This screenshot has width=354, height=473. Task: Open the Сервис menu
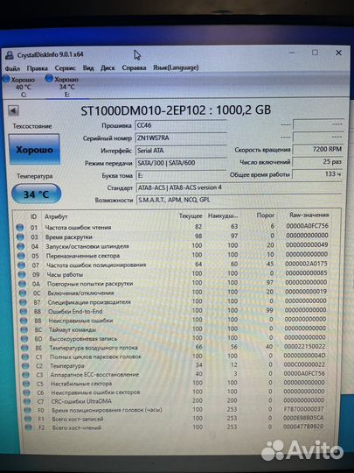[65, 68]
